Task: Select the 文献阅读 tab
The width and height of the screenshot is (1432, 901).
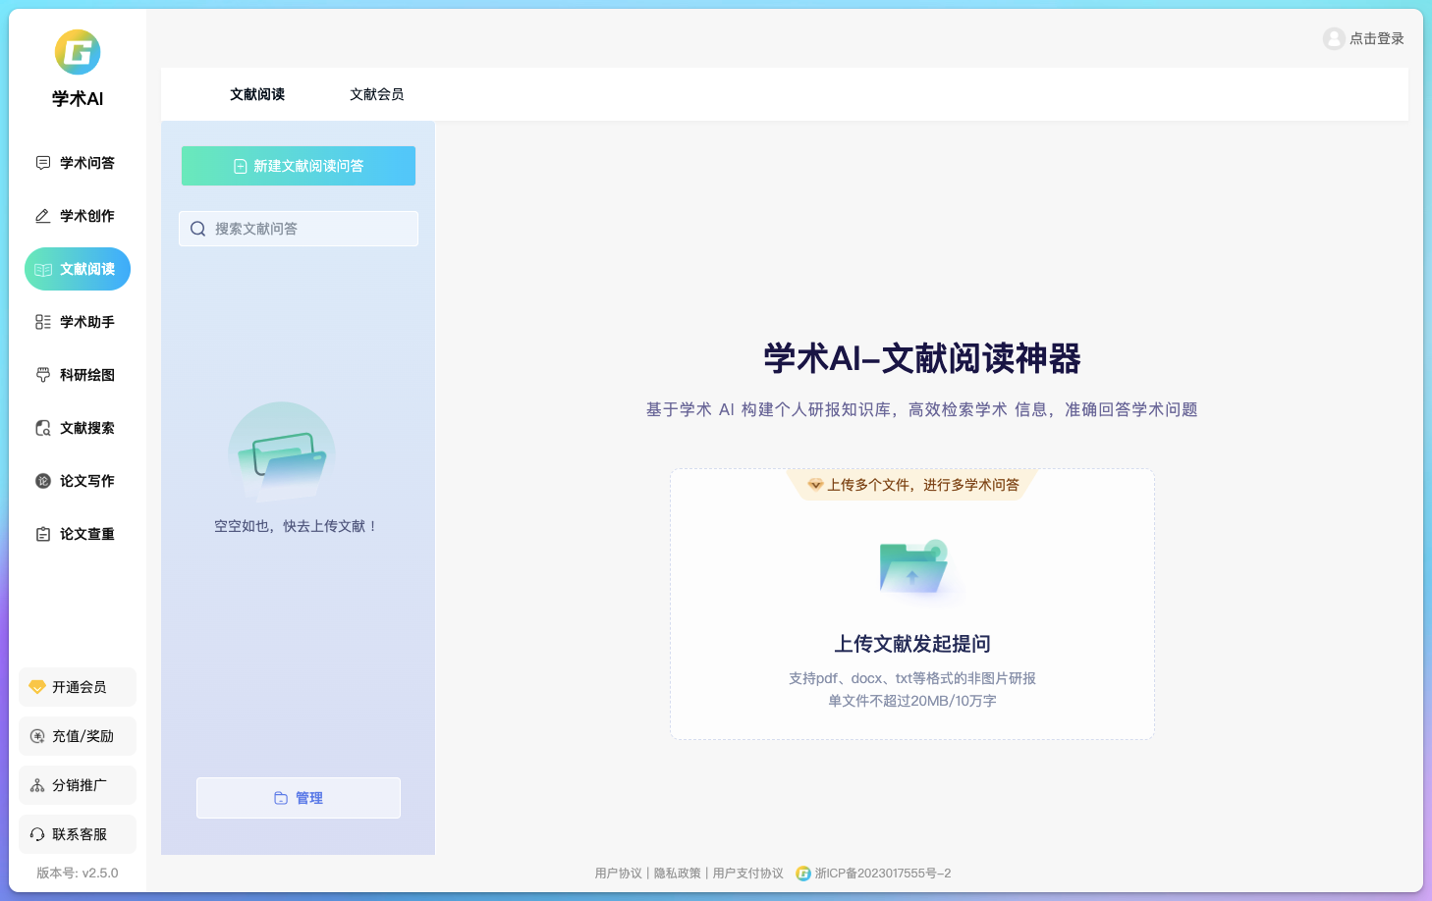Action: pyautogui.click(x=257, y=93)
